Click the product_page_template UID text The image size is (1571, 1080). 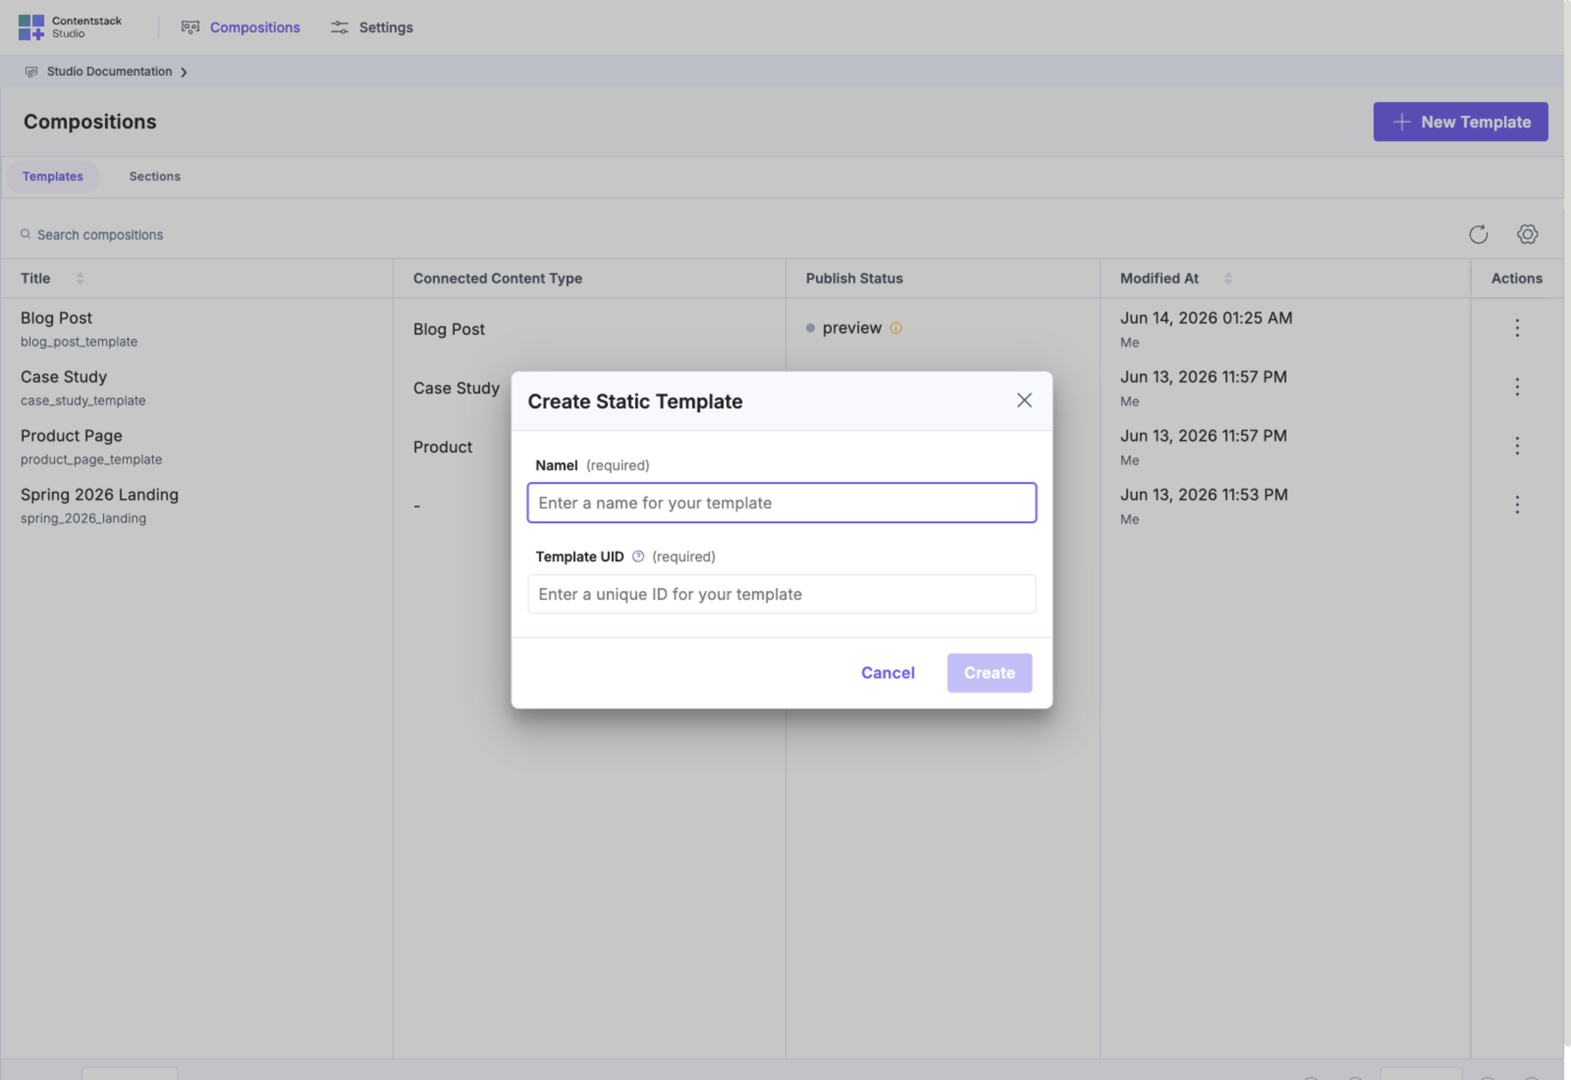91,459
